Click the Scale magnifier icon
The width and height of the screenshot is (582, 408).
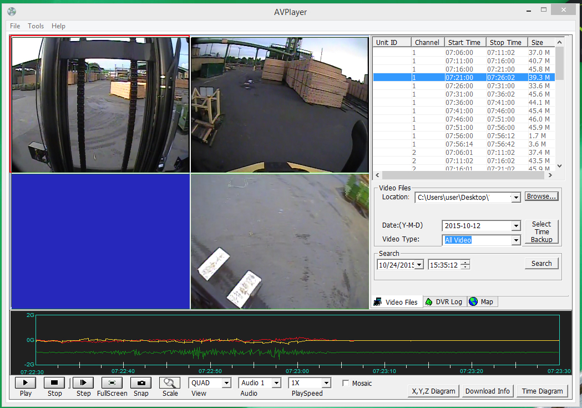170,383
